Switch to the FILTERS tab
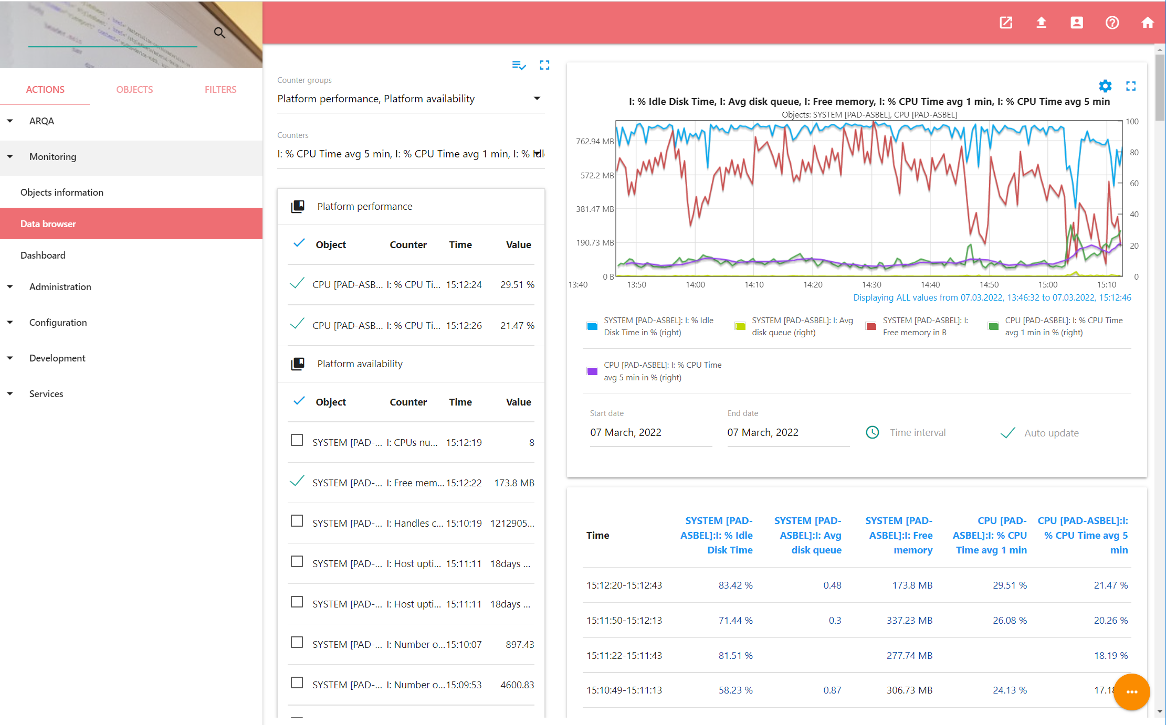Image resolution: width=1166 pixels, height=725 pixels. (220, 90)
